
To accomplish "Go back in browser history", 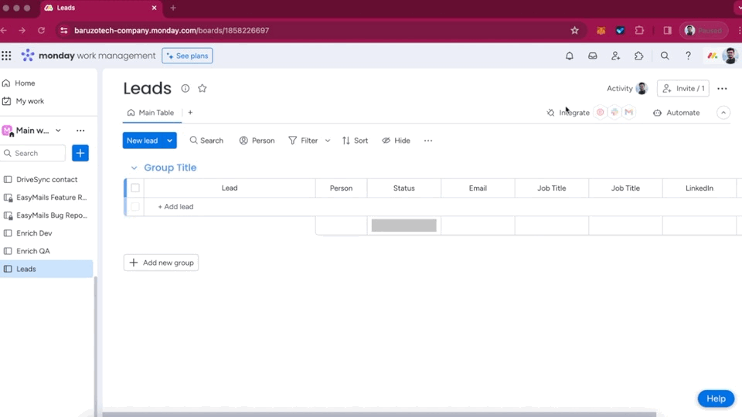I will 5,30.
